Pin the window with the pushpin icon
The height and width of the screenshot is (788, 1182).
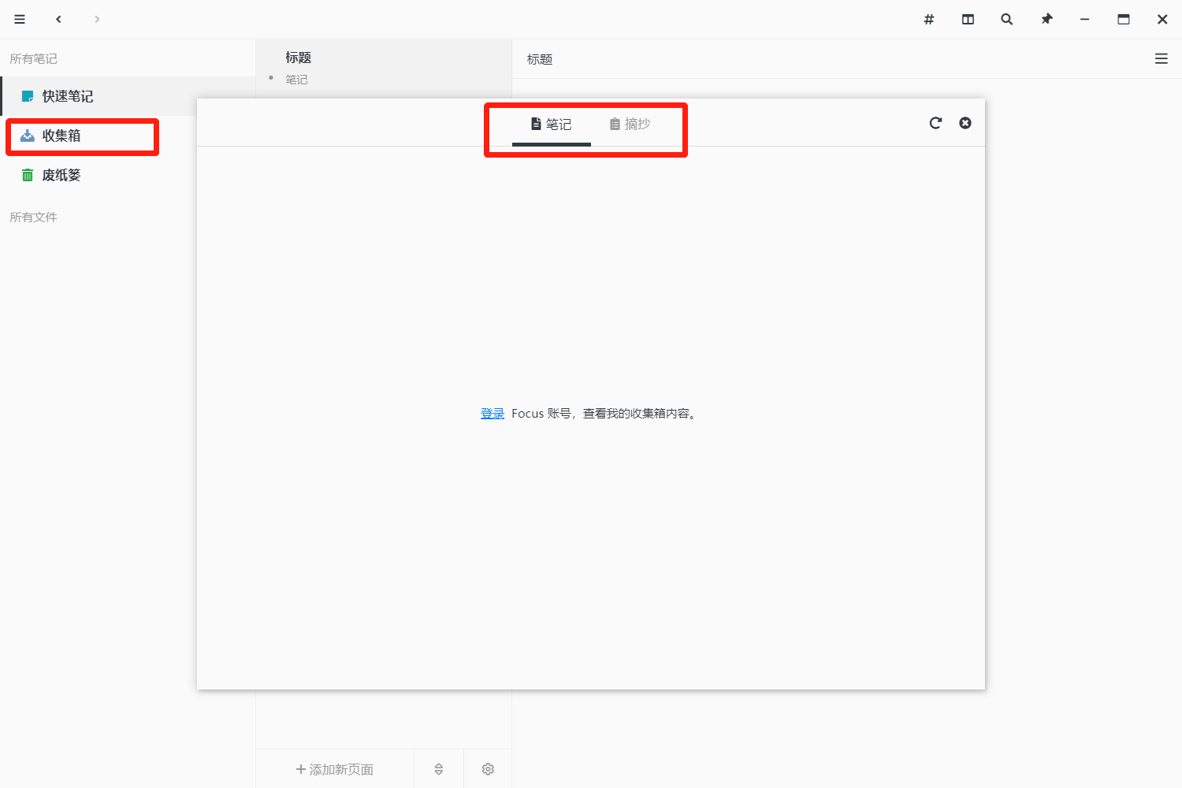pos(1046,19)
